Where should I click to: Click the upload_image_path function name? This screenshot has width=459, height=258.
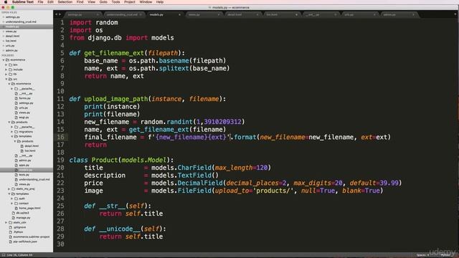pos(116,99)
